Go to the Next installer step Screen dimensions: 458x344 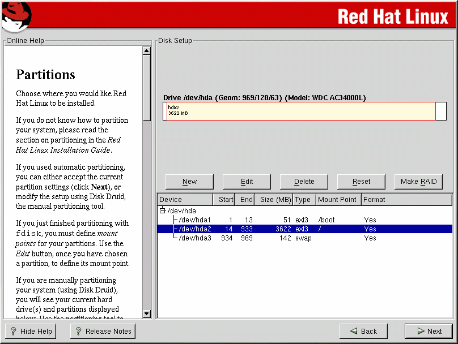point(429,332)
